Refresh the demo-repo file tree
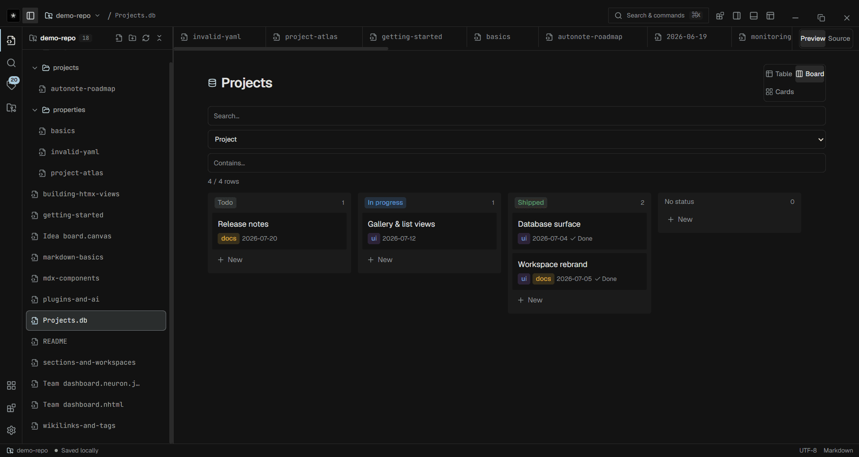Image resolution: width=859 pixels, height=457 pixels. point(146,38)
